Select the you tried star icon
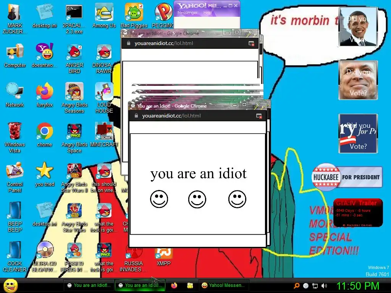This screenshot has width=391, height=293. (x=45, y=174)
